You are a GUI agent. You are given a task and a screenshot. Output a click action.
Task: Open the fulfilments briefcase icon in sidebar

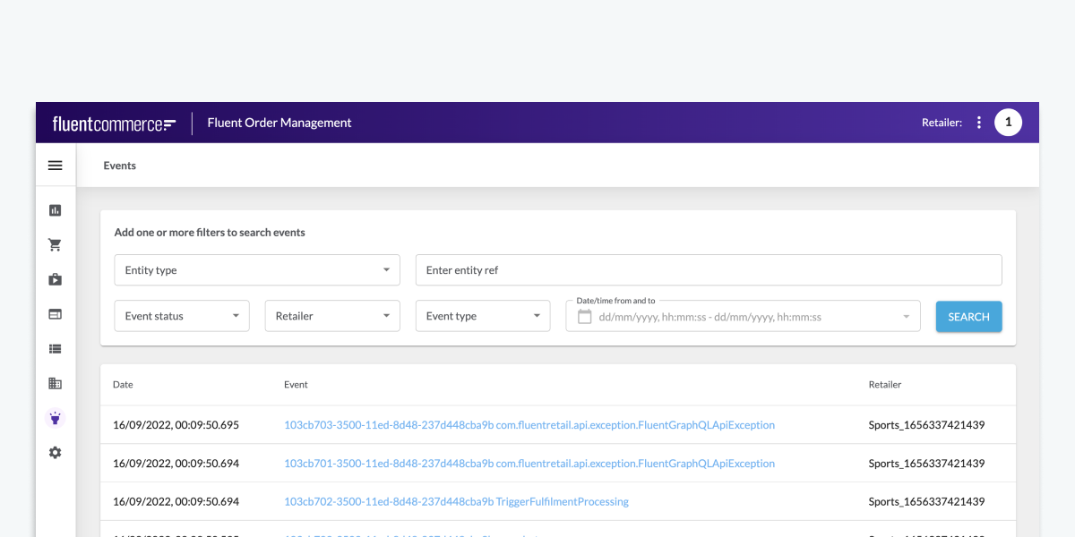click(55, 278)
